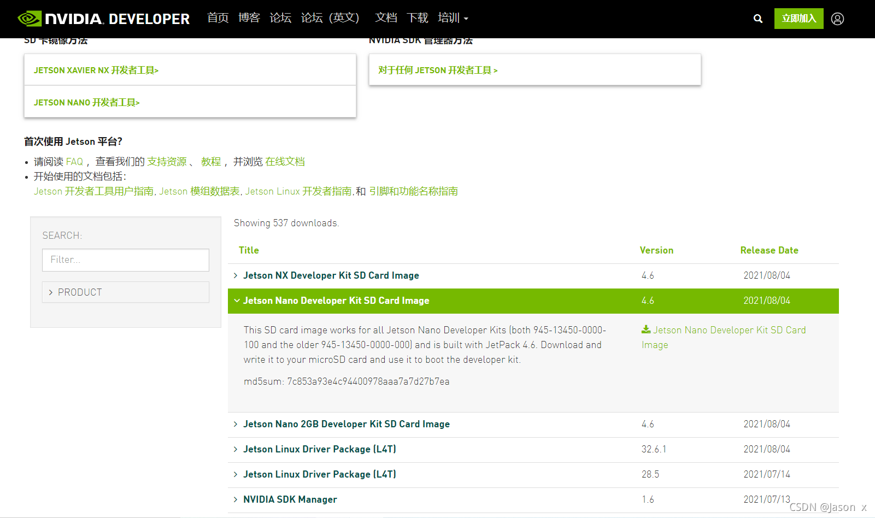The width and height of the screenshot is (875, 518).
Task: Sort downloads by Title column
Action: point(249,250)
